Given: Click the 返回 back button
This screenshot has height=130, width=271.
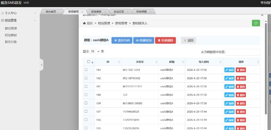Looking at the screenshot, I should pos(189,40).
